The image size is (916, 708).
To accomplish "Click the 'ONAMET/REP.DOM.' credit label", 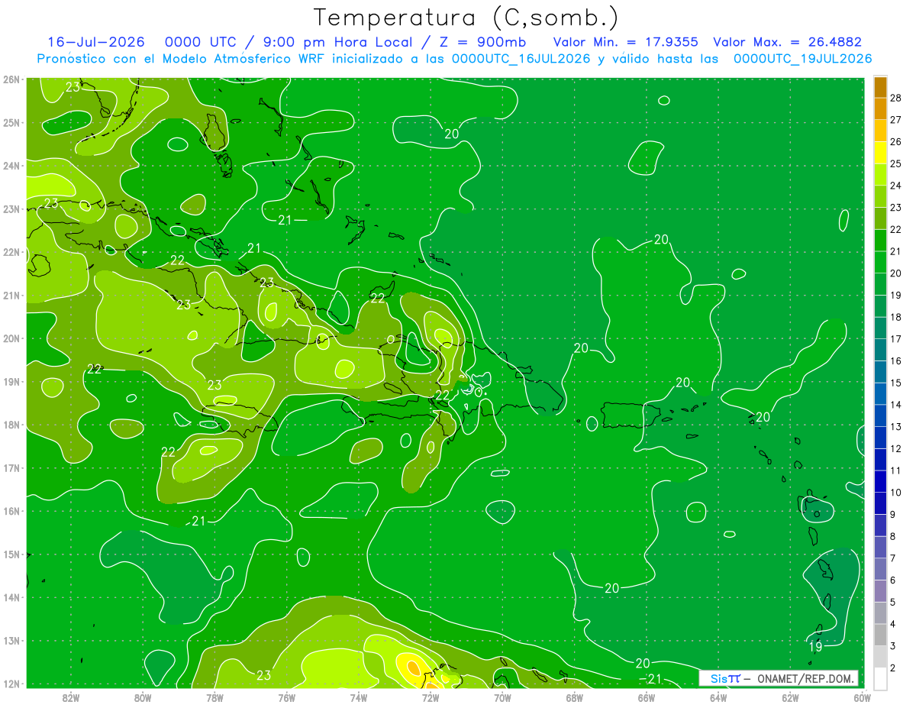I will (805, 678).
